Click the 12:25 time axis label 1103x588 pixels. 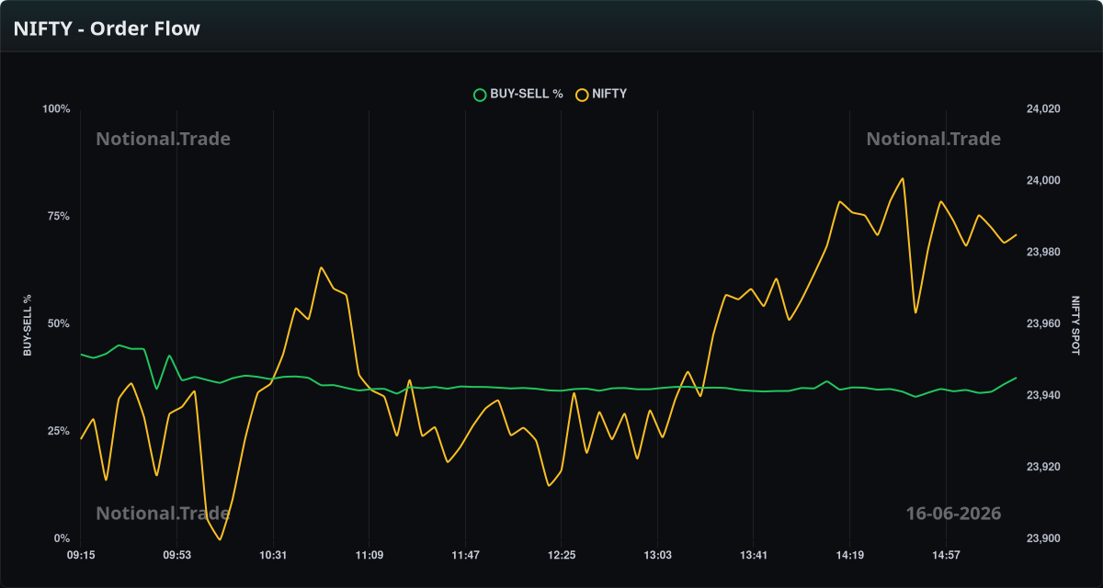[x=561, y=555]
